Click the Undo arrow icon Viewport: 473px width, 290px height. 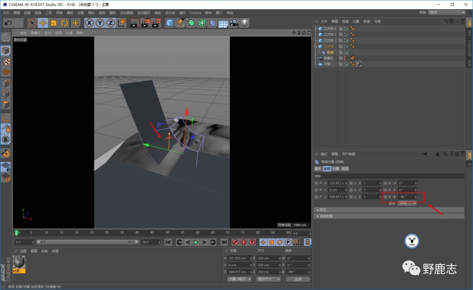pyautogui.click(x=8, y=23)
